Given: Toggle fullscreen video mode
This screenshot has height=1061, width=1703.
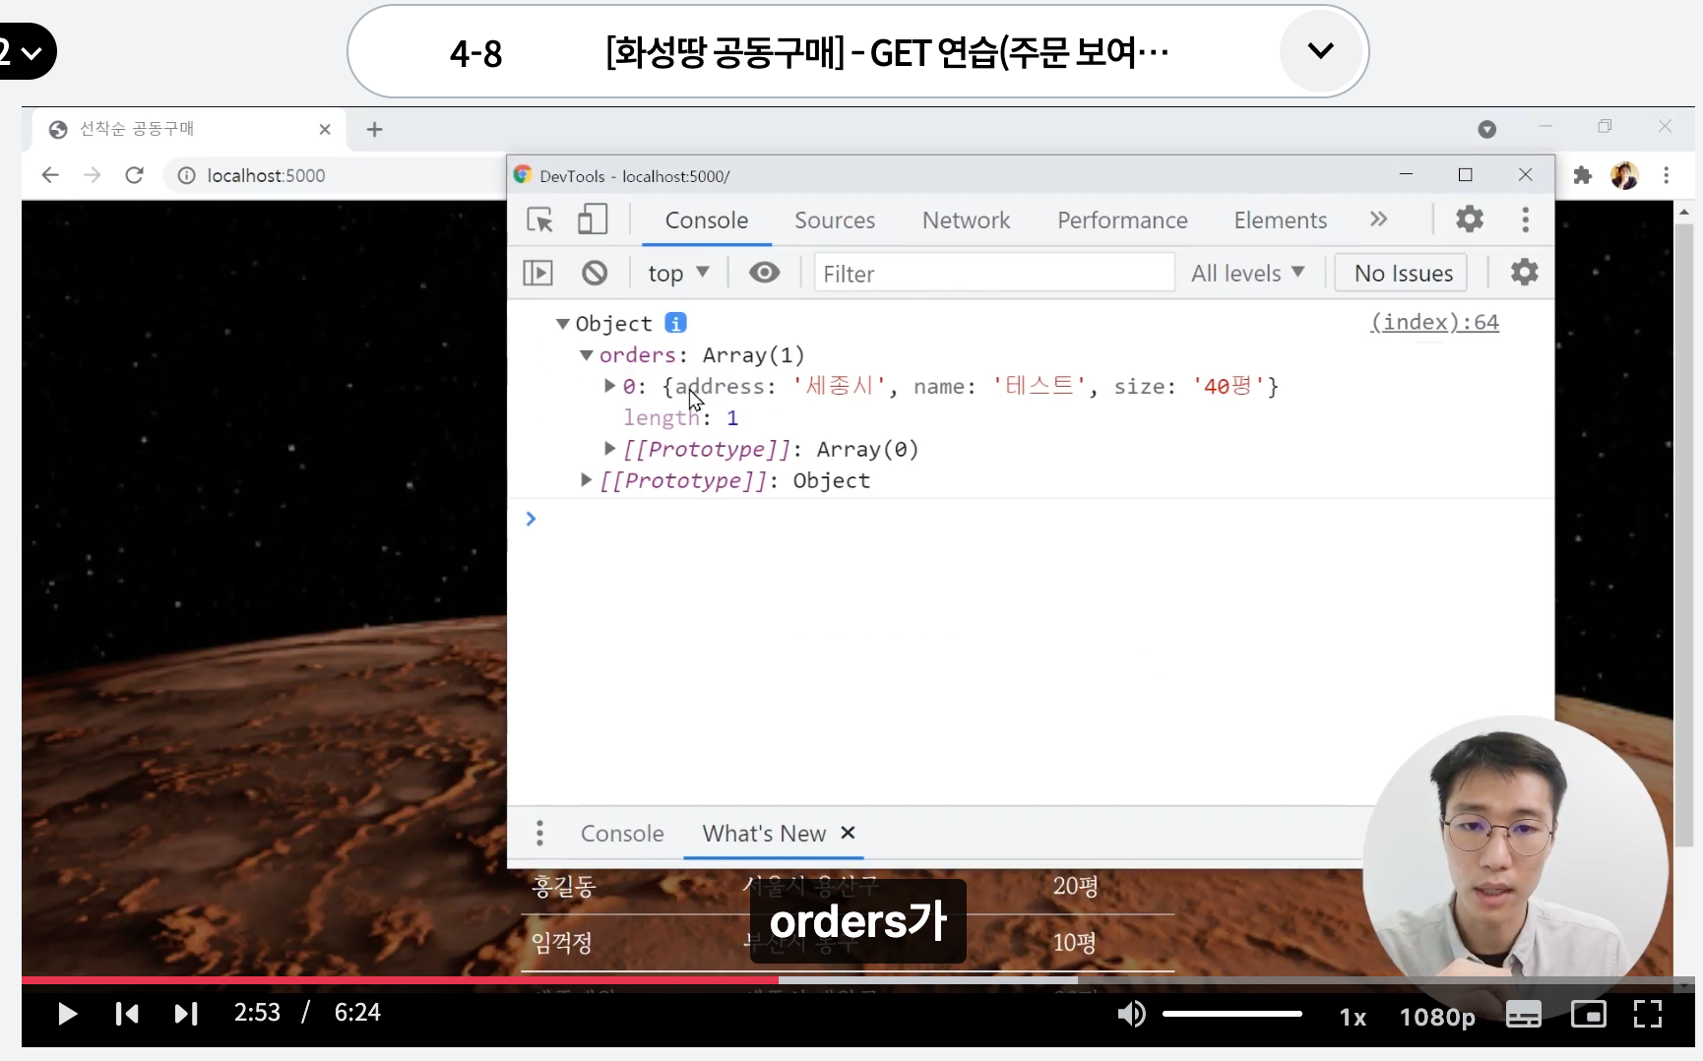Looking at the screenshot, I should (1648, 1014).
